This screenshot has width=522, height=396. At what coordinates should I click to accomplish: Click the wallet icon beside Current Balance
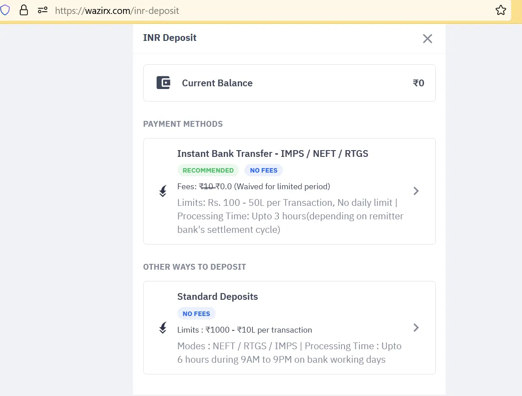point(164,83)
